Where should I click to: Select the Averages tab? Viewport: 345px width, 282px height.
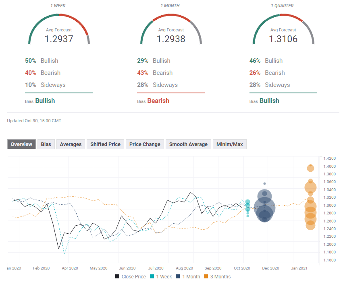[71, 144]
